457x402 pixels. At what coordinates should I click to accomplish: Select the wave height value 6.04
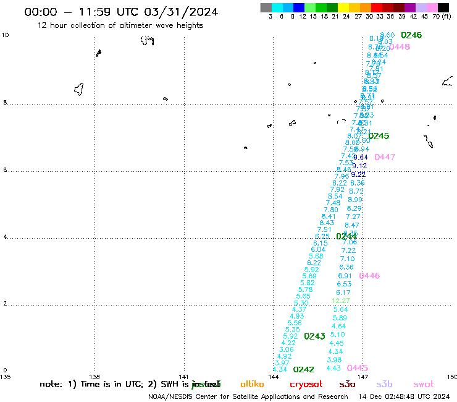(x=318, y=249)
